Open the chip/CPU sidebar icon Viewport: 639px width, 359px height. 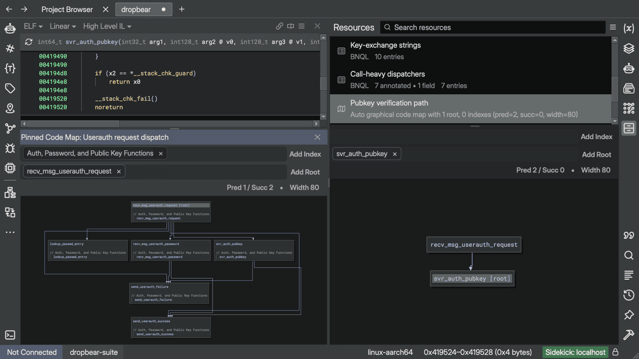click(10, 168)
